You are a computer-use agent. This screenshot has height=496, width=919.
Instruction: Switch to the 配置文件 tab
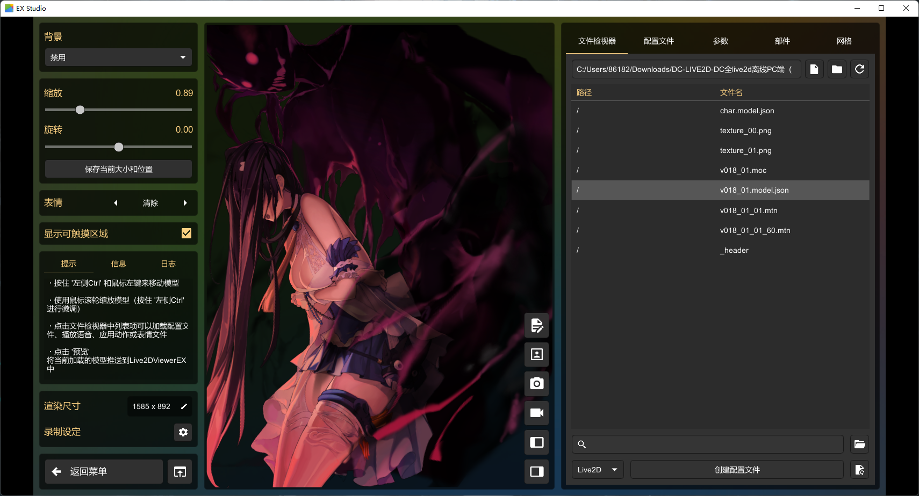pyautogui.click(x=658, y=41)
